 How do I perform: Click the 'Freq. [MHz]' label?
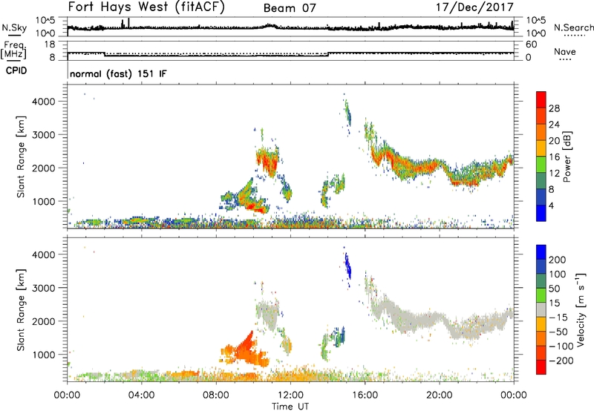[13, 50]
